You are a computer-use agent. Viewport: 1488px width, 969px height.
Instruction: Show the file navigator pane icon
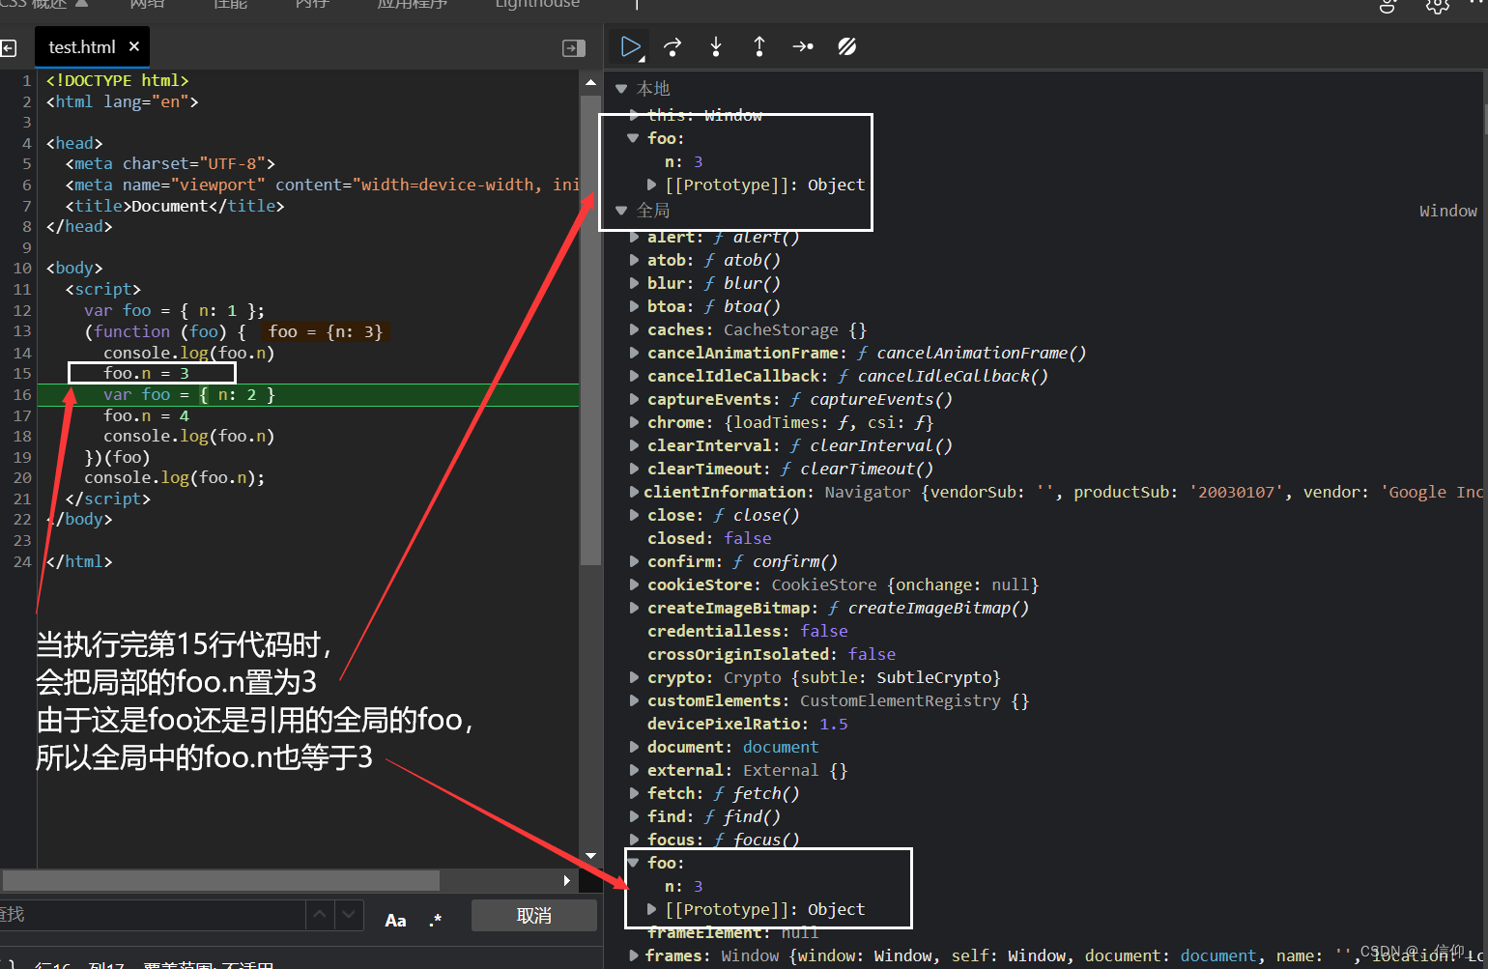[8, 47]
